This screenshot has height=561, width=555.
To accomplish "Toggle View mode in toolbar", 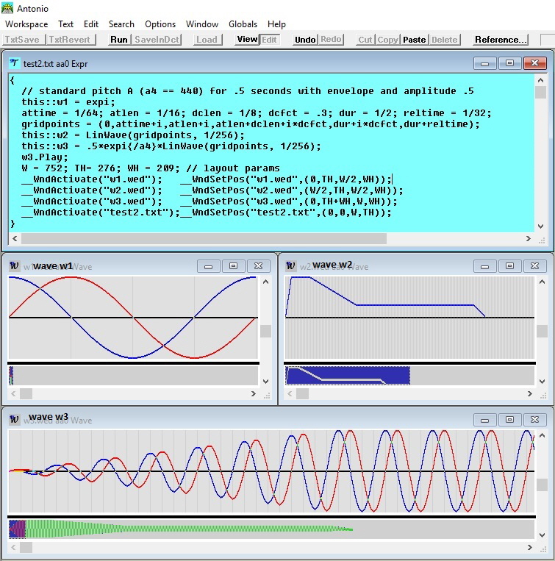I will coord(247,40).
